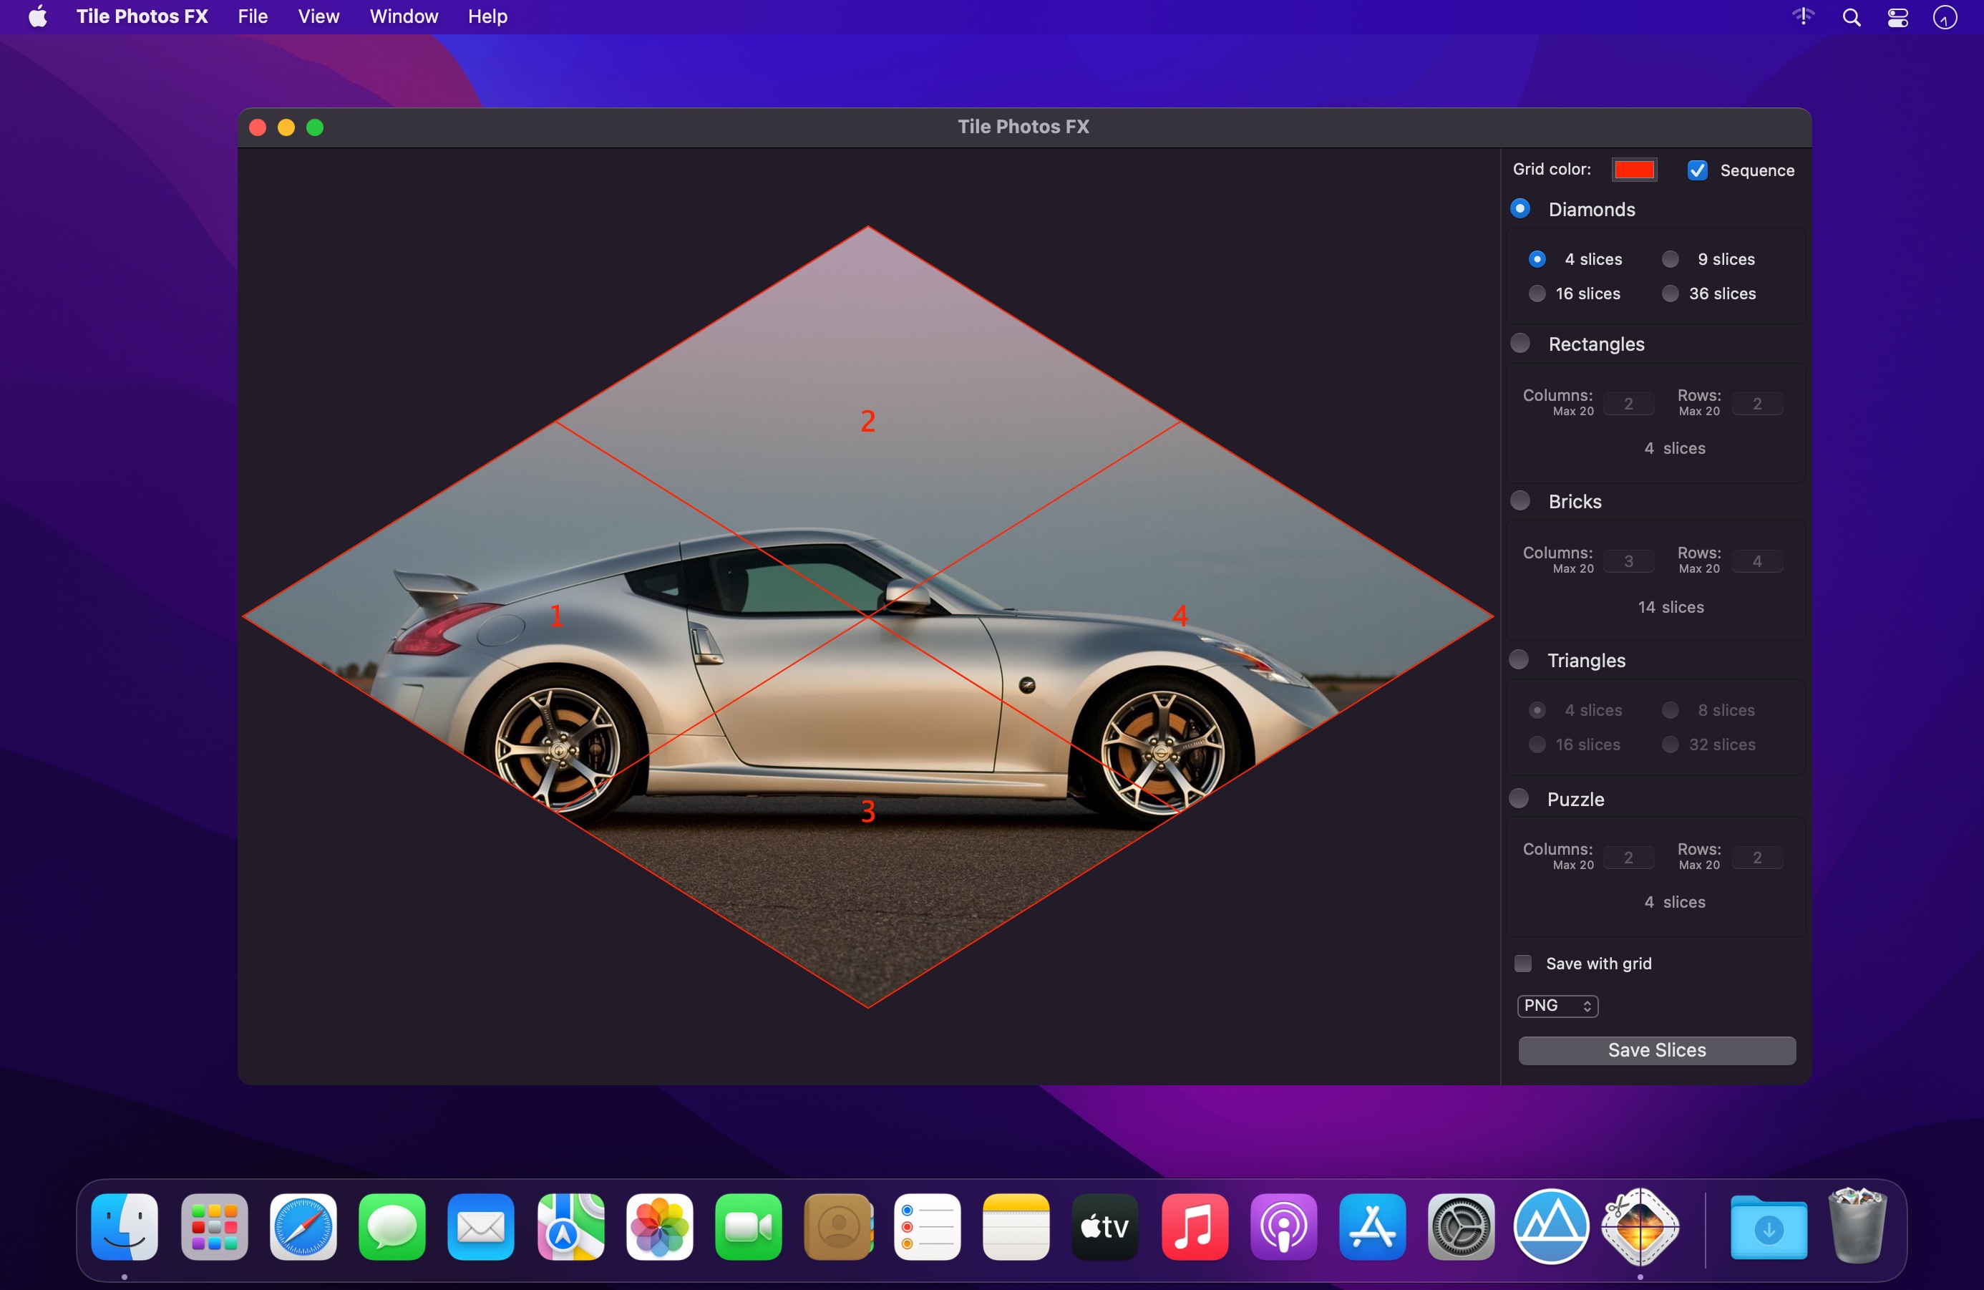Open System Preferences gear icon

tap(1461, 1226)
